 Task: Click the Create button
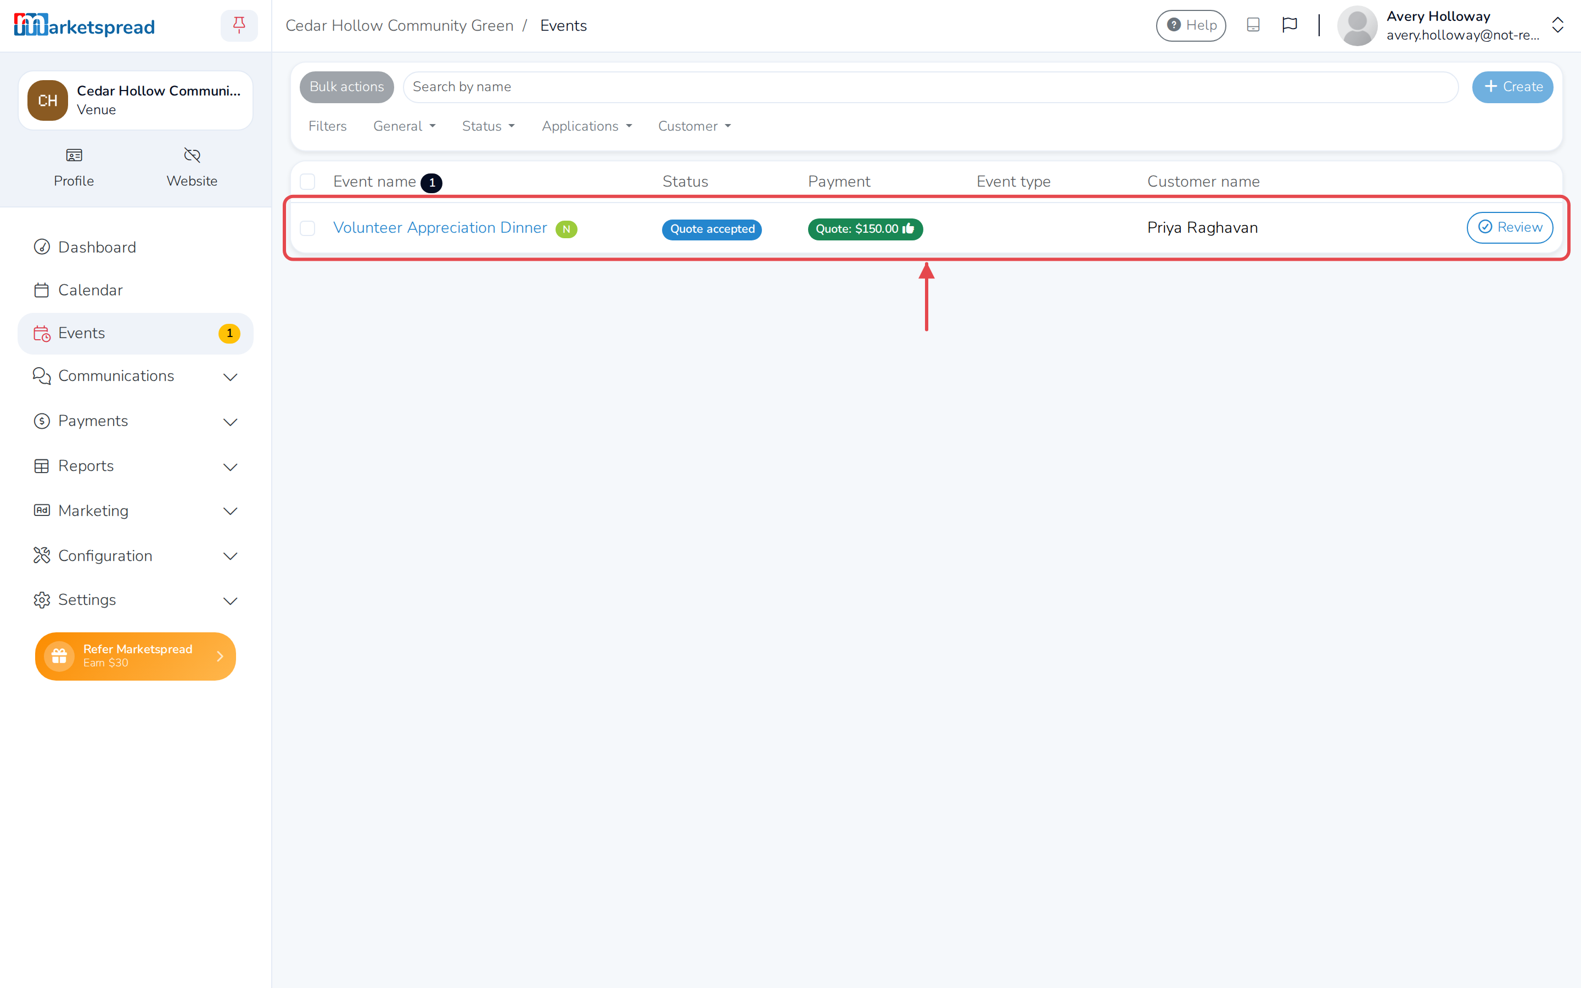[1512, 87]
